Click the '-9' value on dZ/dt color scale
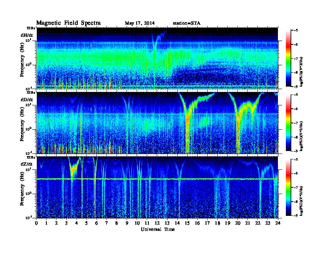The image size is (331, 256). coord(296,215)
